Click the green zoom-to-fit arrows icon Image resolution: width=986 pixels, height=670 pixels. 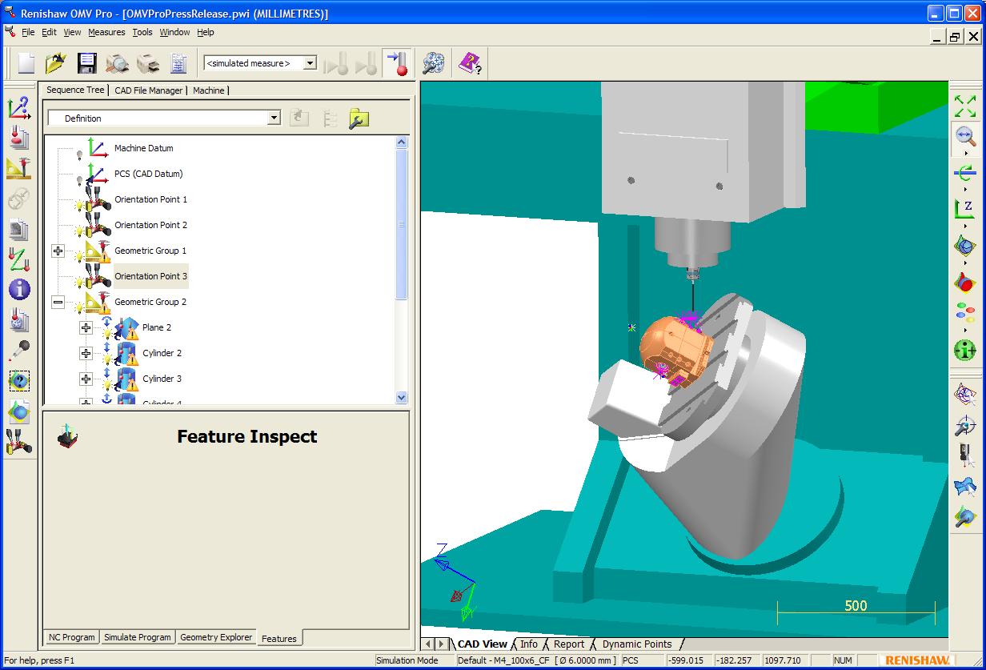(x=965, y=106)
